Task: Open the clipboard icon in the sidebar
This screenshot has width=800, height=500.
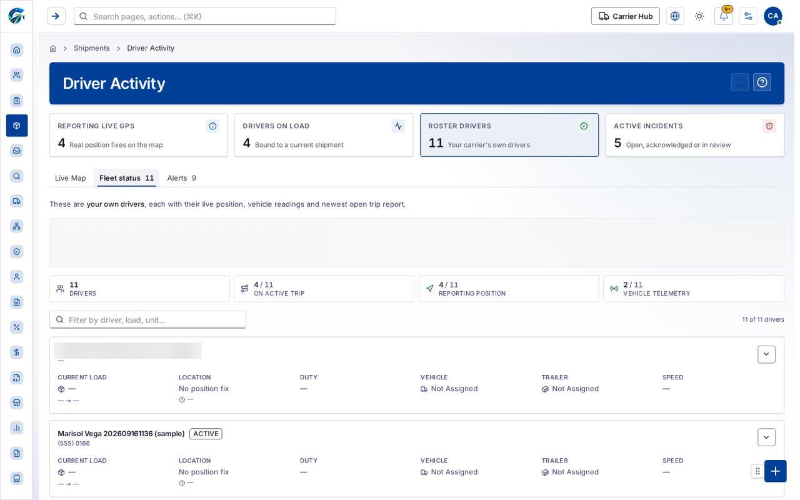Action: click(17, 101)
